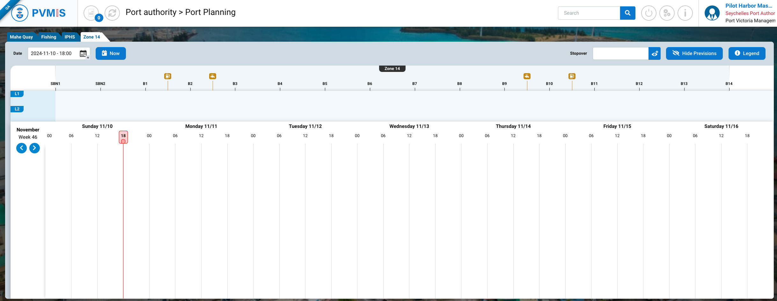This screenshot has height=301, width=777.
Task: Click the water tap marker near berth B9
Action: tap(527, 76)
